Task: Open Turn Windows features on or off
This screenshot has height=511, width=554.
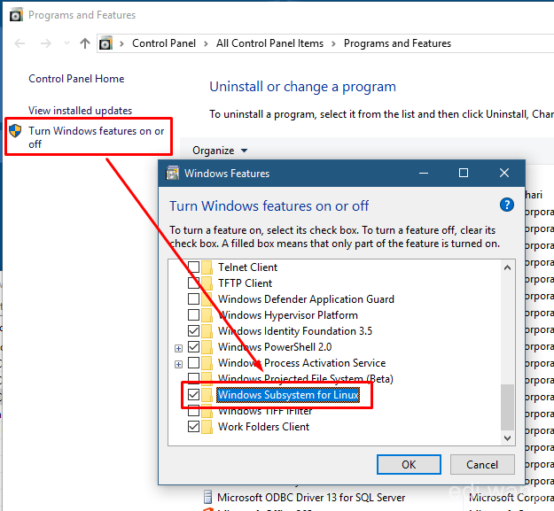Action: click(96, 137)
